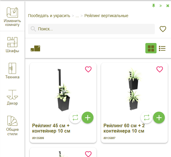This screenshot has height=157, width=171.
Task: Click the Поиск search field
Action: point(91,29)
